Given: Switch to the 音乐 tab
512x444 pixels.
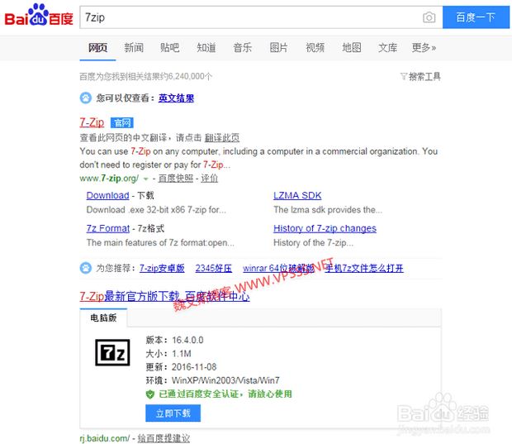Looking at the screenshot, I should (242, 48).
